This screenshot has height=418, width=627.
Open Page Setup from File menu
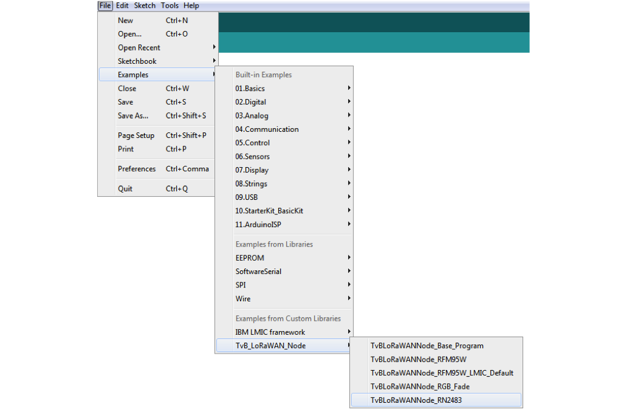click(136, 135)
